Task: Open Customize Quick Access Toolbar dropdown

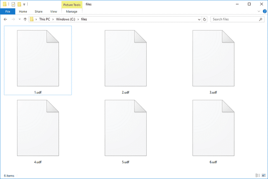Action: tap(24, 5)
